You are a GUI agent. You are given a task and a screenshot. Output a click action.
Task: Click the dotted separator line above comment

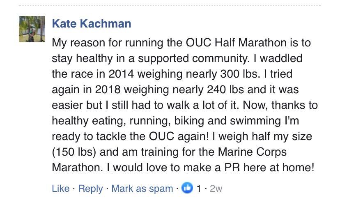[x=170, y=6]
